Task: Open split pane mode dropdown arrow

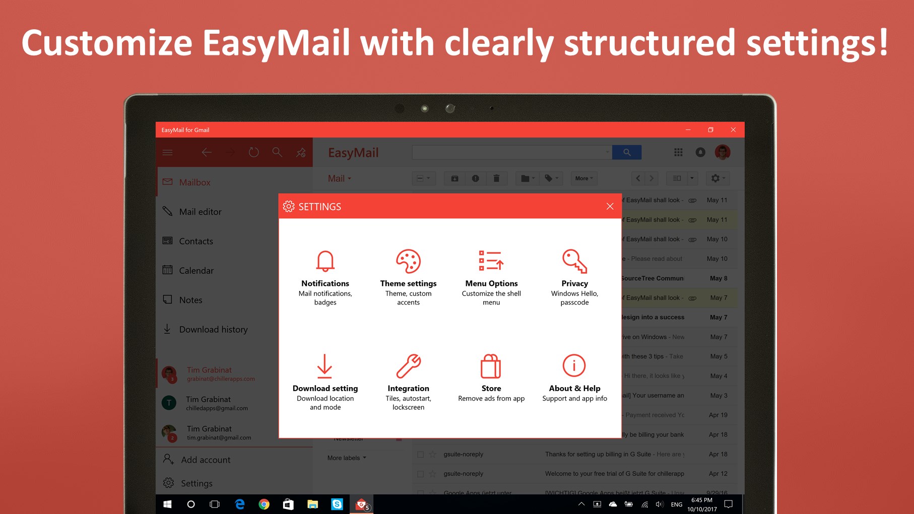Action: (x=692, y=178)
